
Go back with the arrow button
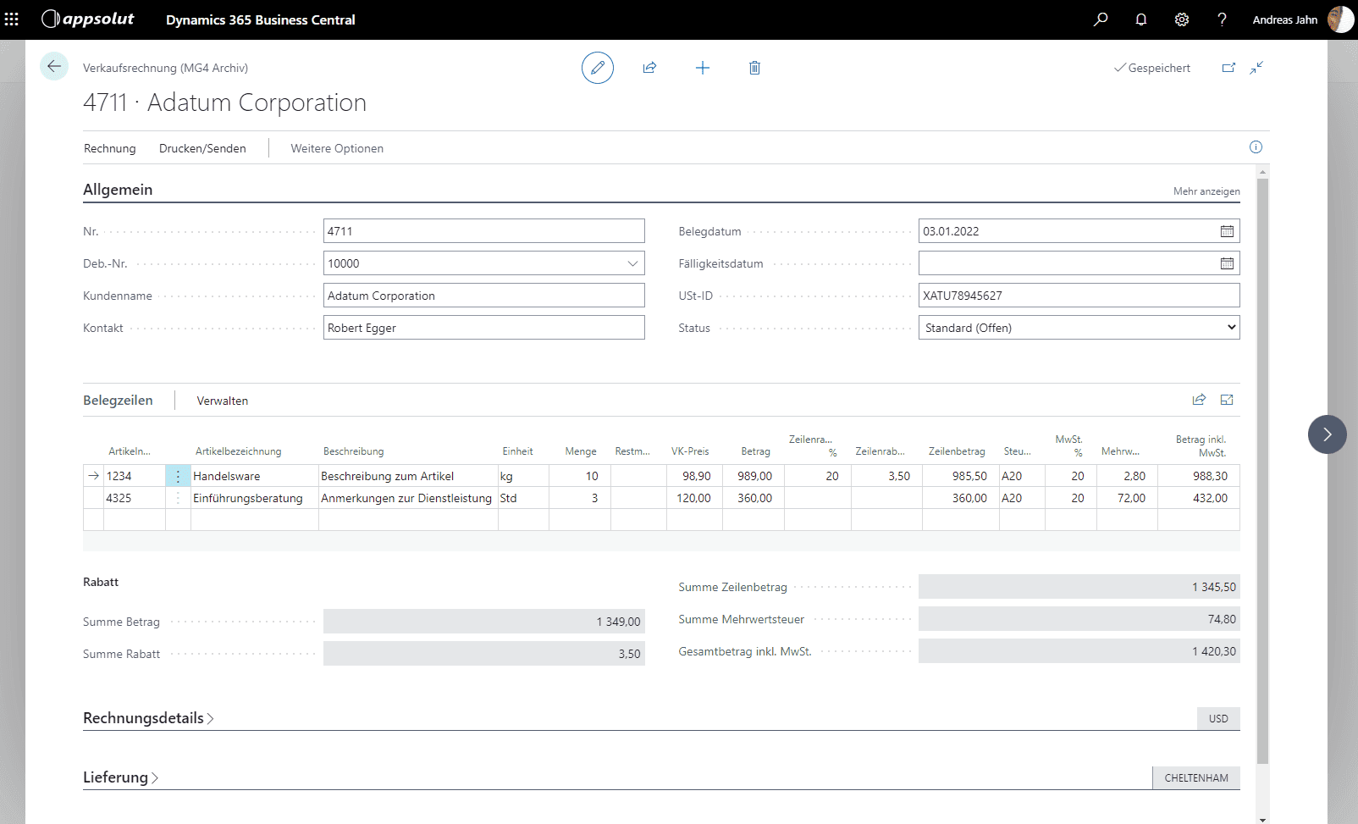point(54,66)
